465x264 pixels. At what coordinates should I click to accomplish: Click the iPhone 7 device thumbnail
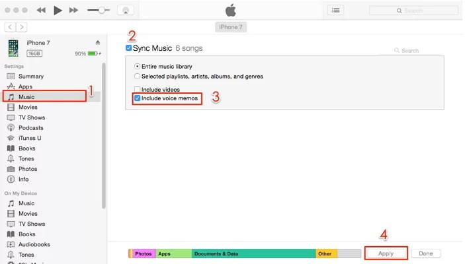click(13, 48)
